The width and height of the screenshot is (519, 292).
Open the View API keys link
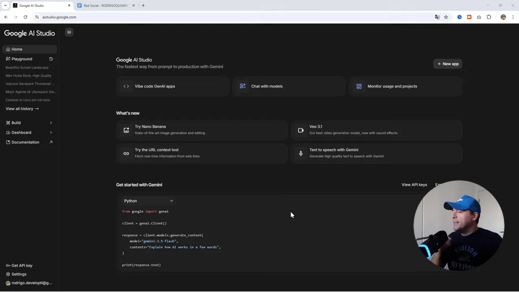[x=414, y=185]
